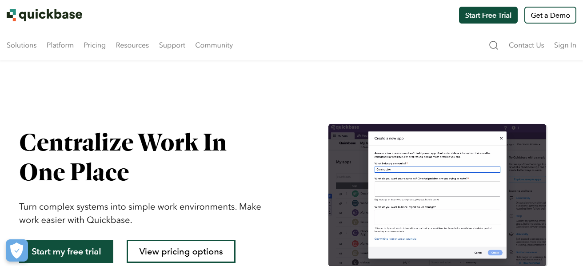The image size is (583, 266).
Task: Click the Start my free trial button
Action: (66, 251)
